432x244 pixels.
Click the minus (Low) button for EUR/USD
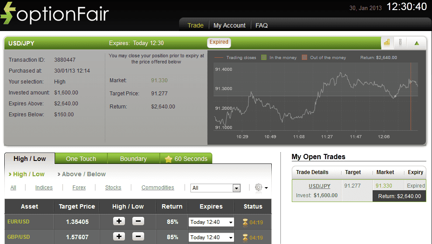click(x=138, y=221)
